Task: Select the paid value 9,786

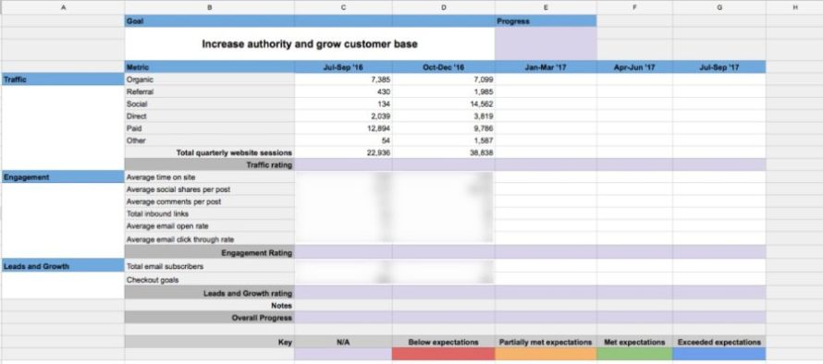Action: click(x=444, y=128)
